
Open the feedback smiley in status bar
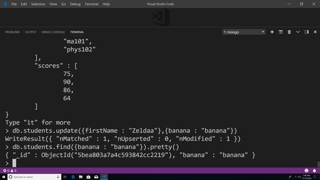click(x=306, y=170)
